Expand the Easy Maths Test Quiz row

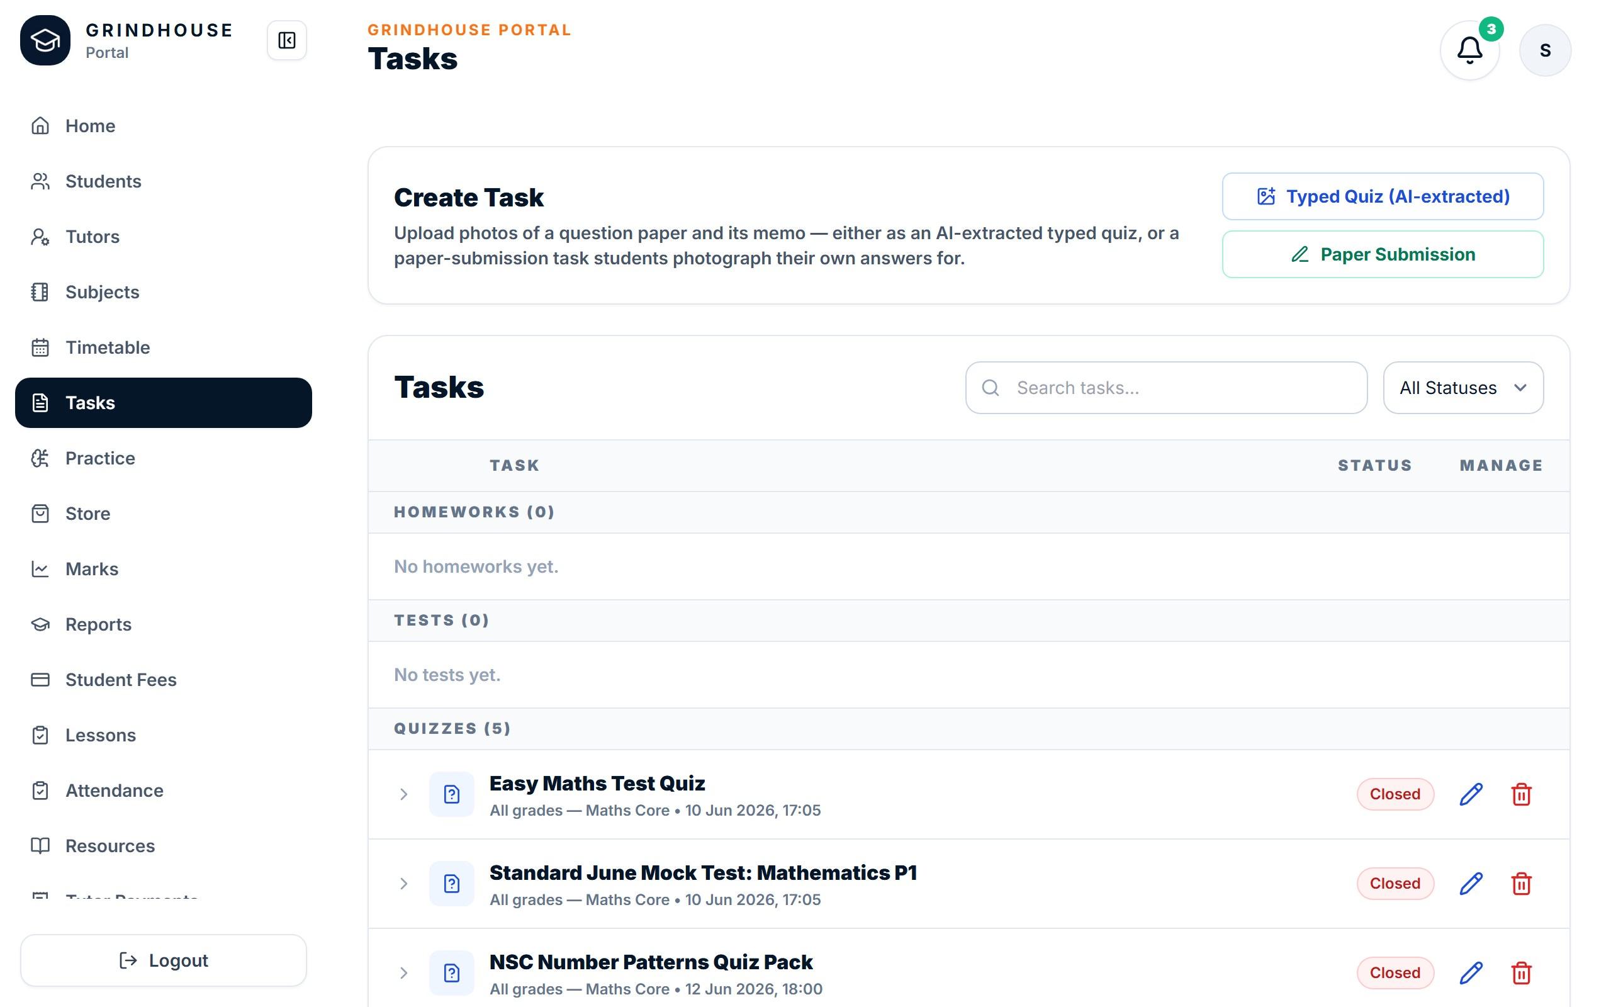[x=403, y=794]
